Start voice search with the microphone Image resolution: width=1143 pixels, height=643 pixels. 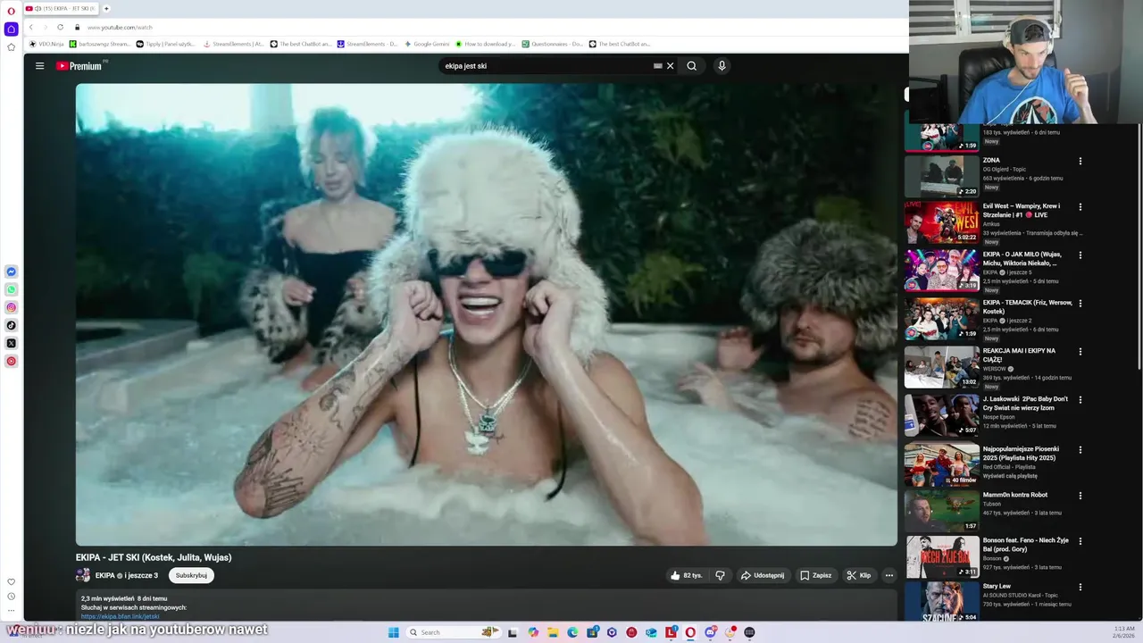click(x=722, y=65)
